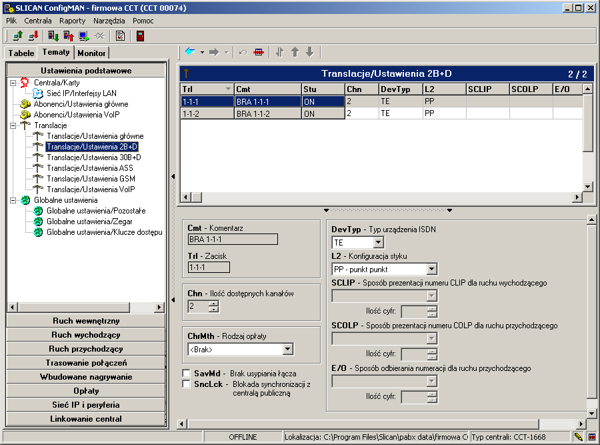600x445 pixels.
Task: Open the checklist document toolbar icon
Action: pos(120,36)
